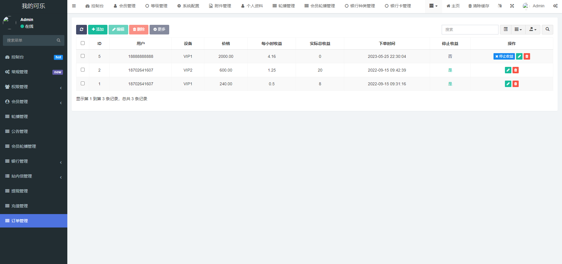Click the green 添加 button
Image resolution: width=562 pixels, height=264 pixels.
tap(98, 29)
